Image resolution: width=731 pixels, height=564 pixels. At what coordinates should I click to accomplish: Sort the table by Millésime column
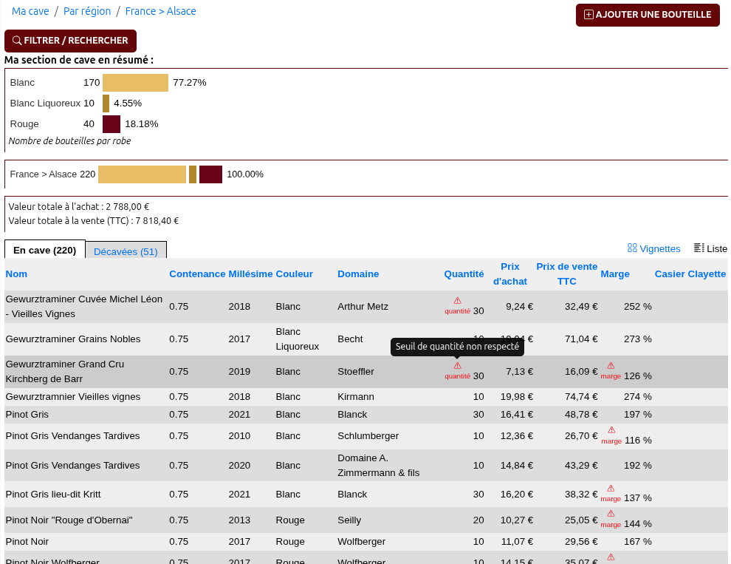[250, 273]
